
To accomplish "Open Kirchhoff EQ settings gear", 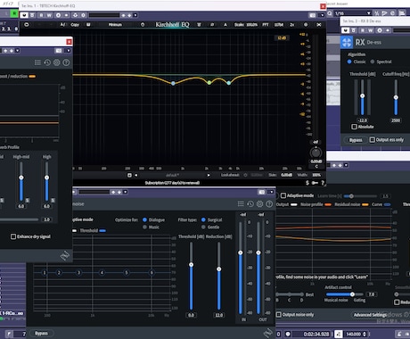I will (306, 25).
